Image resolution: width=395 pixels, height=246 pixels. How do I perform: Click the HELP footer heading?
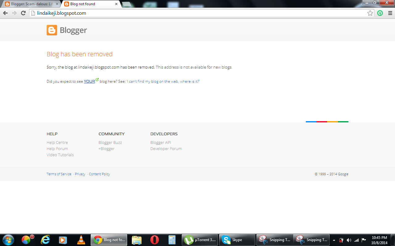point(52,134)
